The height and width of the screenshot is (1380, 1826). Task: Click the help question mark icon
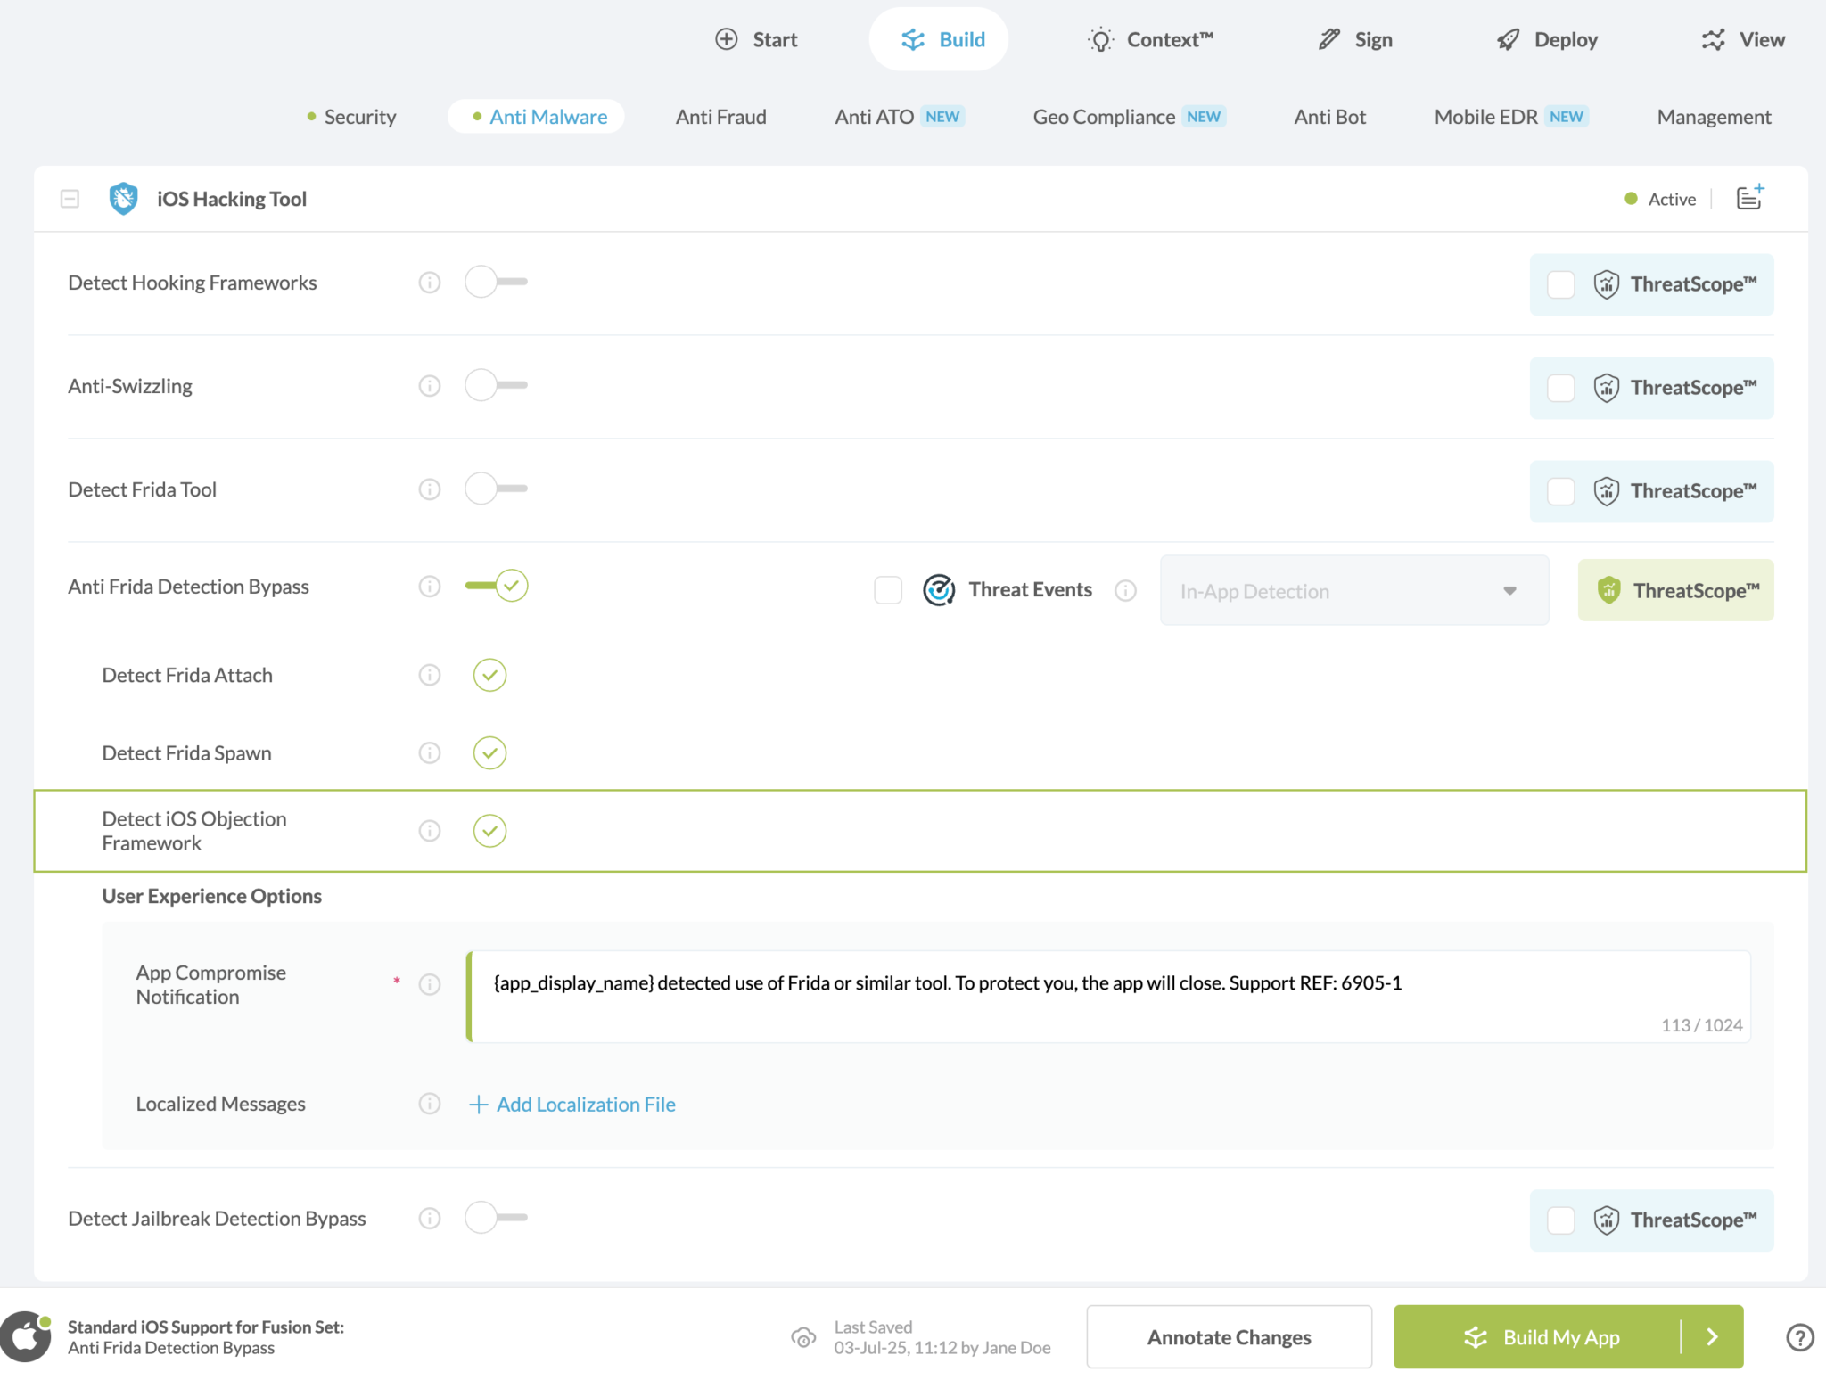pos(1800,1336)
